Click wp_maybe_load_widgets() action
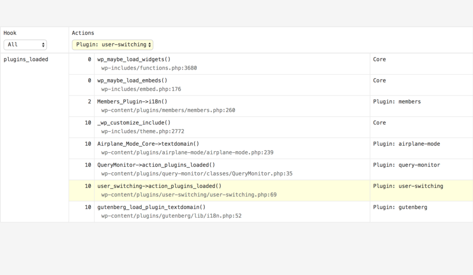Image resolution: width=473 pixels, height=275 pixels. 133,59
